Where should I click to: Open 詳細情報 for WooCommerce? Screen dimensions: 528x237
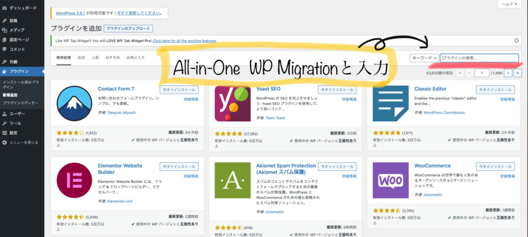click(507, 176)
